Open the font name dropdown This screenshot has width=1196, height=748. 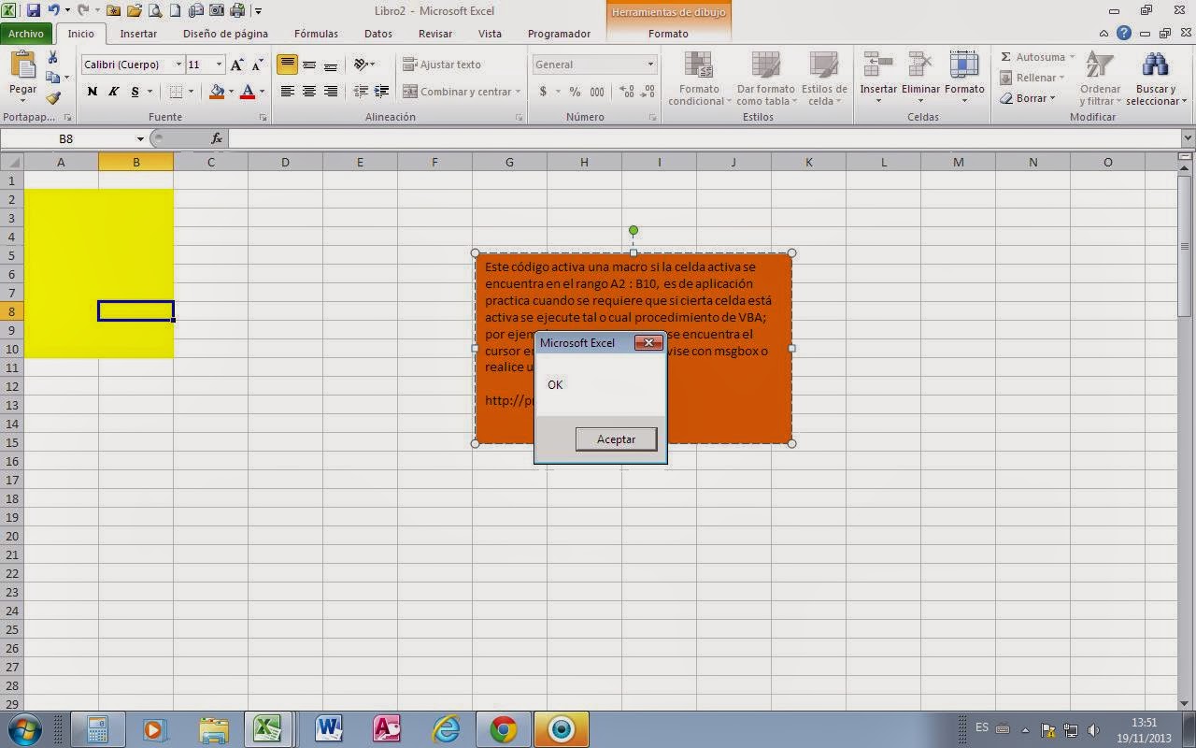click(178, 65)
